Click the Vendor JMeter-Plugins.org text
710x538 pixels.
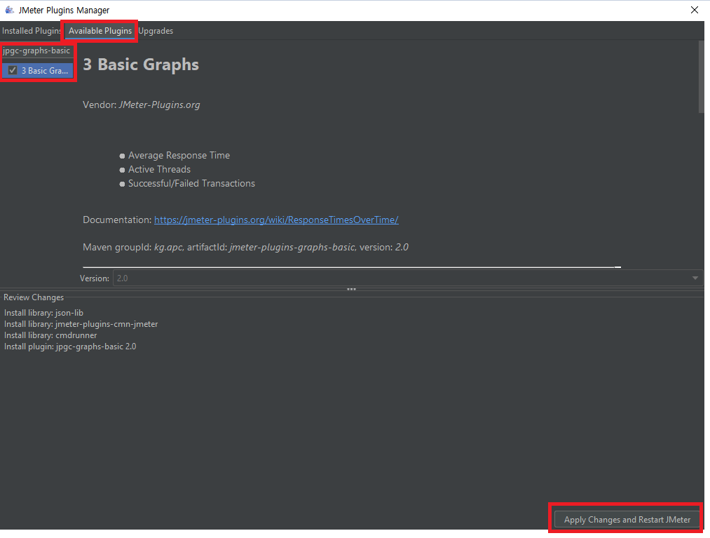142,105
